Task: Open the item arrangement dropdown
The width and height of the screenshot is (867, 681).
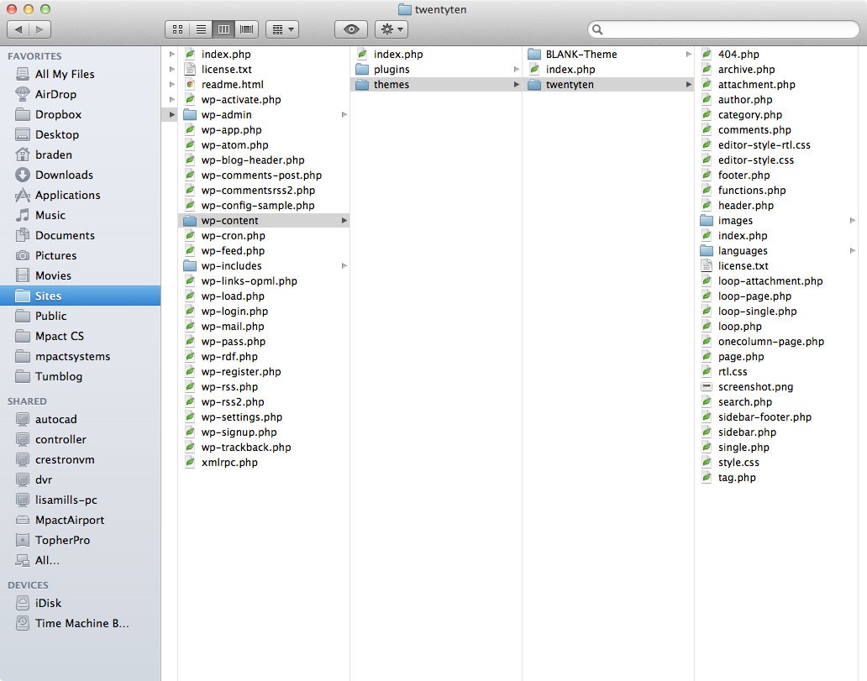Action: point(282,29)
